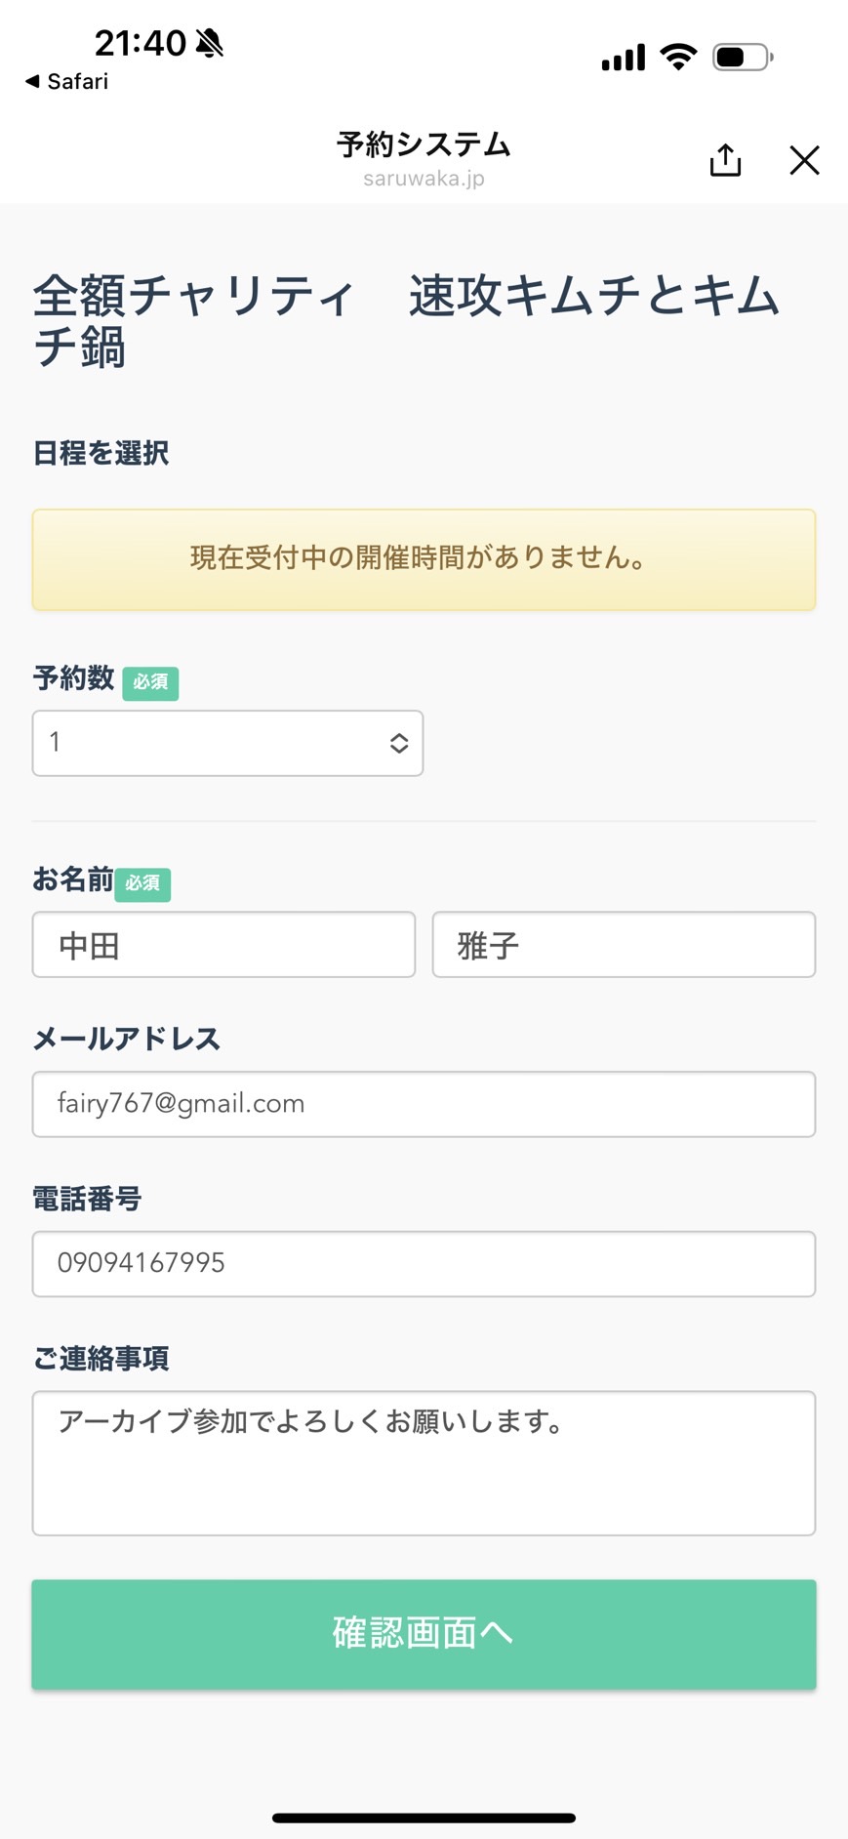Focus the 電話番号 phone number field
Viewport: 848px width, 1839px height.
click(x=424, y=1264)
